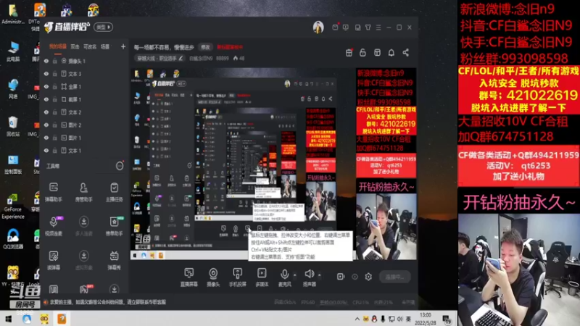
Task: Switch to the 场景 tab
Action: [x=105, y=46]
